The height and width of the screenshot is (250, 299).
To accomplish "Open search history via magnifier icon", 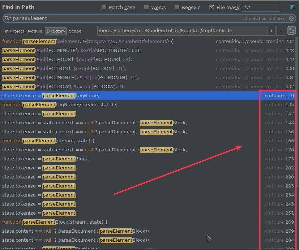I will 7,18.
